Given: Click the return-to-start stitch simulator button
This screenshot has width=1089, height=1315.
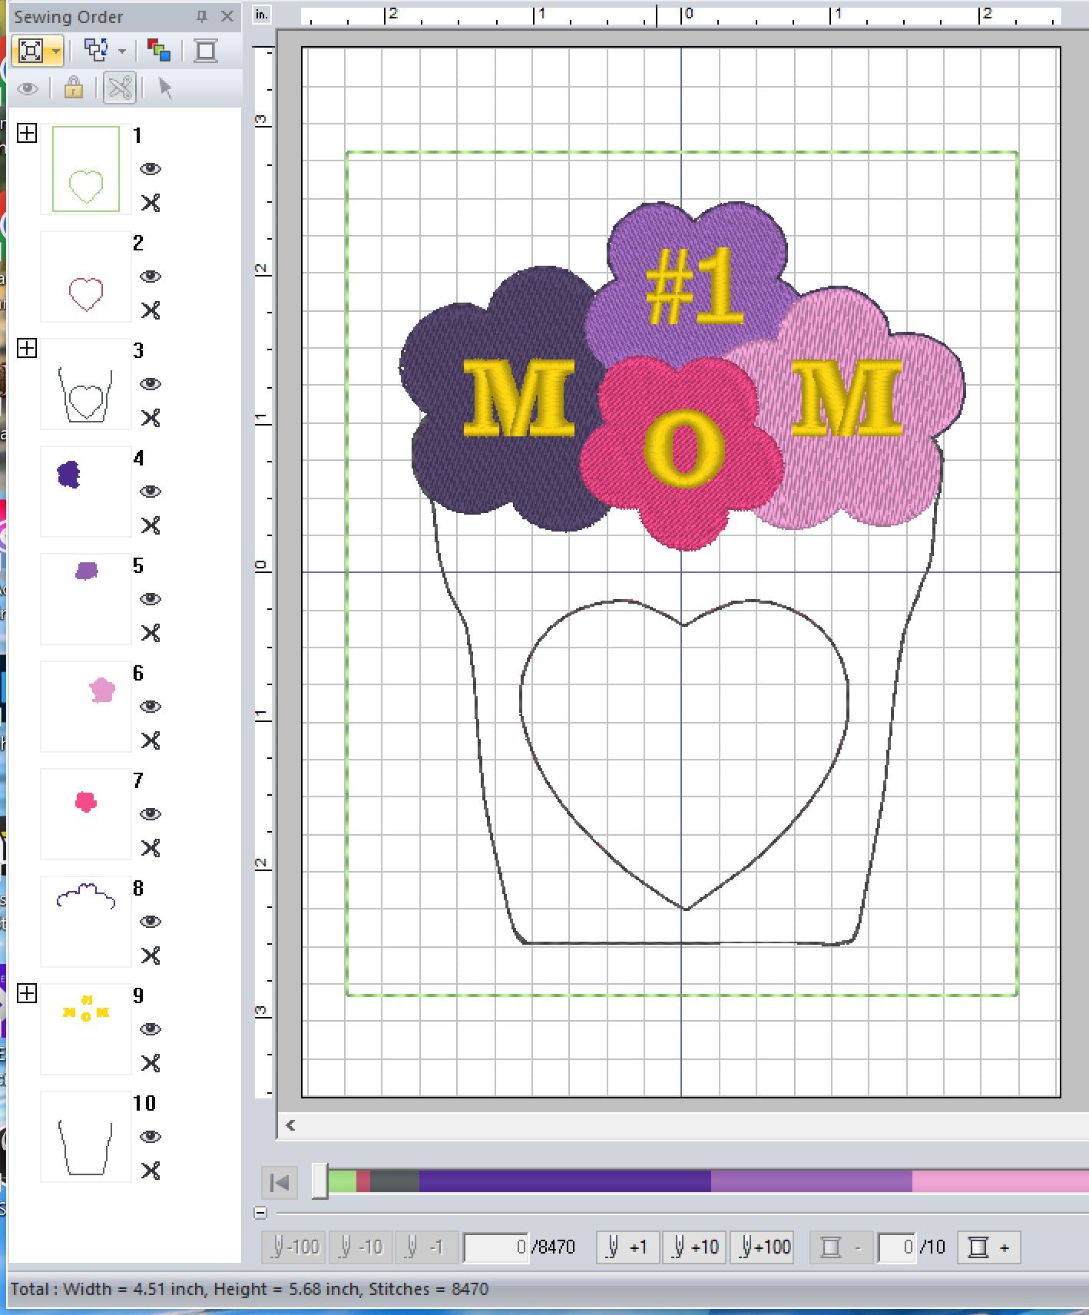Looking at the screenshot, I should tap(280, 1182).
